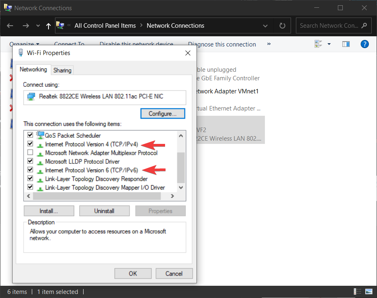The height and width of the screenshot is (298, 377).
Task: Cancel the Wi-Fi Properties dialog
Action: 174,274
